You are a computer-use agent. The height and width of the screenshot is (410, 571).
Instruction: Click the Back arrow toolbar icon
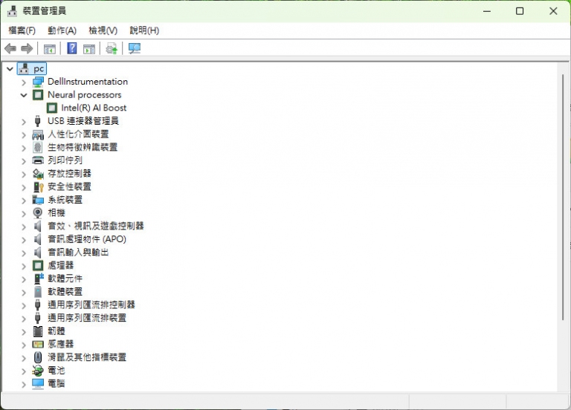[10, 48]
